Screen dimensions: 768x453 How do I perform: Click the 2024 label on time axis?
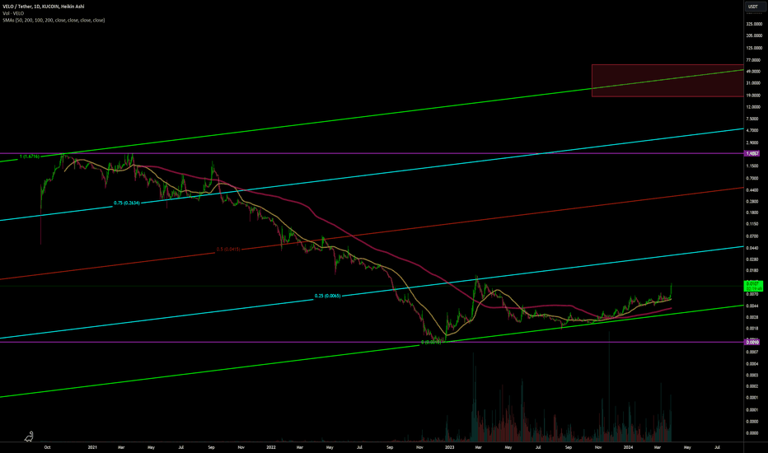pos(629,447)
